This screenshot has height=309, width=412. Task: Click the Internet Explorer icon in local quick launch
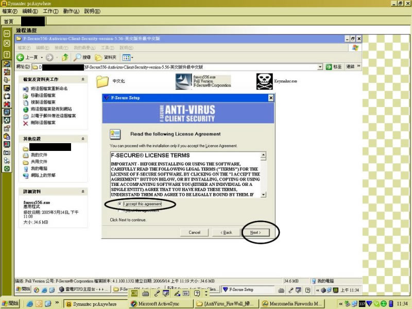pyautogui.click(x=30, y=304)
